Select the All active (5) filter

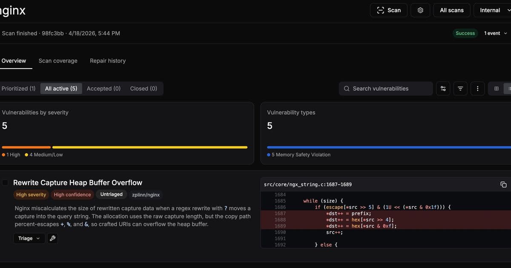61,88
